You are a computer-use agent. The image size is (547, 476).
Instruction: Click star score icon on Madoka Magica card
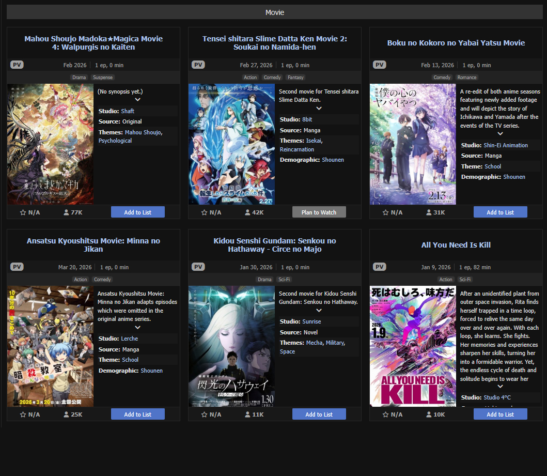point(23,212)
